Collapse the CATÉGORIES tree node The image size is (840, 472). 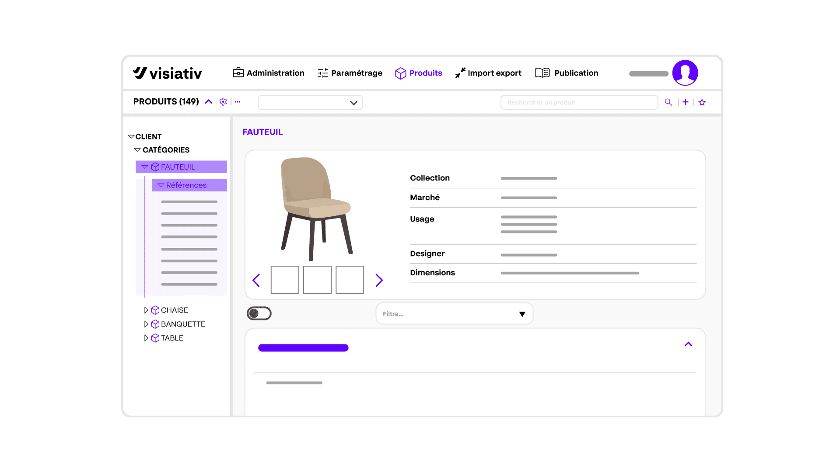tap(137, 150)
